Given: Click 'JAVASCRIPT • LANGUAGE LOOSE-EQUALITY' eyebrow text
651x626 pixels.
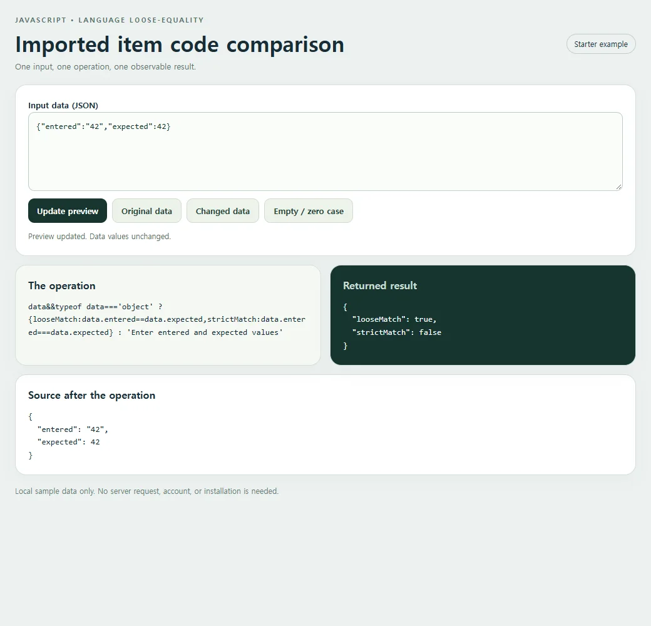Looking at the screenshot, I should [110, 20].
